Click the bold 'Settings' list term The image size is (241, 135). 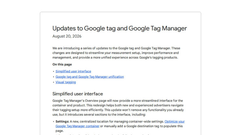pos(62,122)
